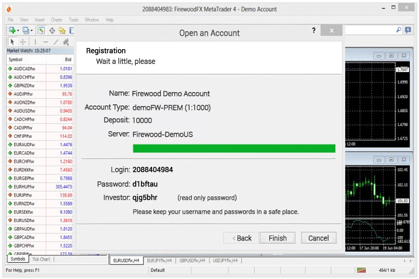The image size is (419, 279).
Task: Click the question mark help icon in dialog
Action: tap(314, 31)
